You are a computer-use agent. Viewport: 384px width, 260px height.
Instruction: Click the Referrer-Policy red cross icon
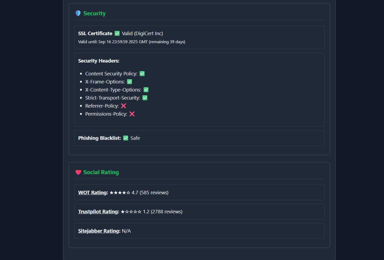point(124,106)
